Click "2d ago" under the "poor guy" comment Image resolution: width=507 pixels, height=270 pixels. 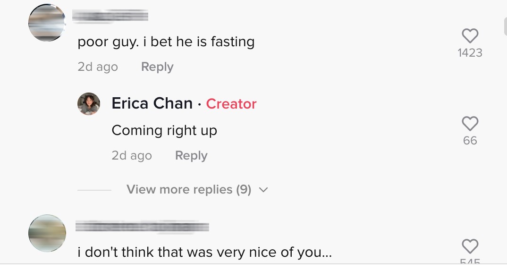click(x=98, y=67)
